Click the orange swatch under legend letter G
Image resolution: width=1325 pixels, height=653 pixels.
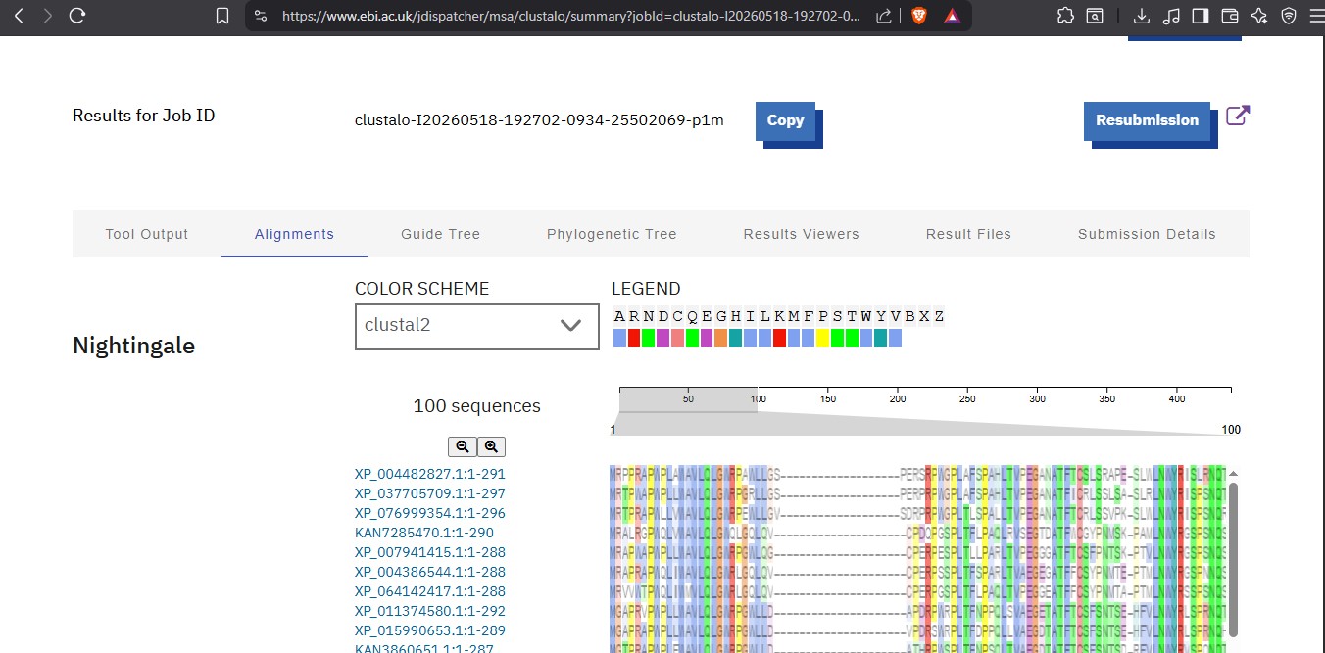pos(721,338)
